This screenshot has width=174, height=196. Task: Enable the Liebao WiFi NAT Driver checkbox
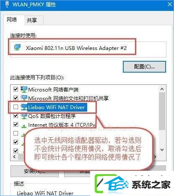coord(16,107)
